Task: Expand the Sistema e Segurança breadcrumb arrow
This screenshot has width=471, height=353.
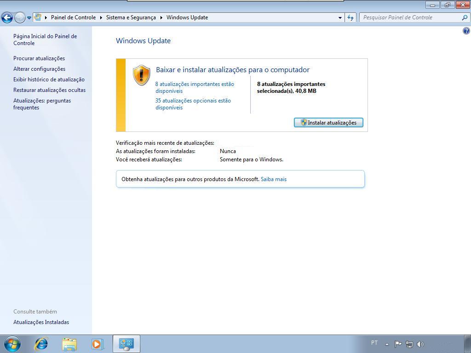Action: [x=161, y=18]
